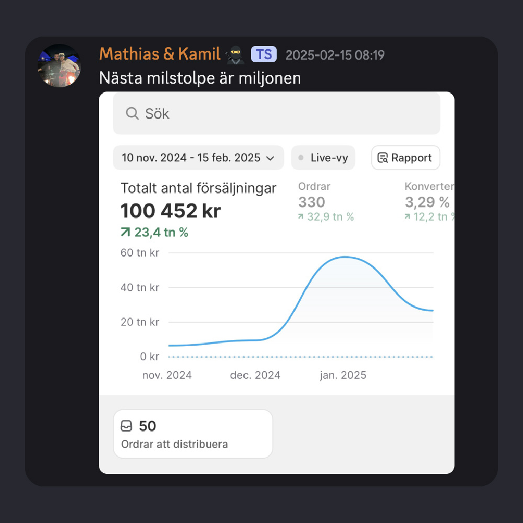This screenshot has width=523, height=523.
Task: Toggle the Live-vy indicator
Action: point(323,158)
